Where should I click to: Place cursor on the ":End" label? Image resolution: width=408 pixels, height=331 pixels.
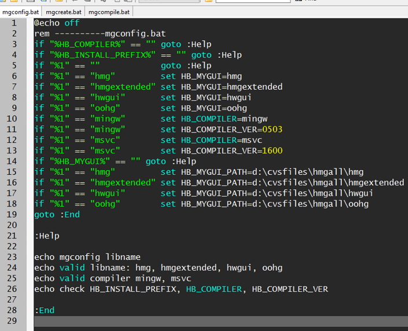(44, 310)
